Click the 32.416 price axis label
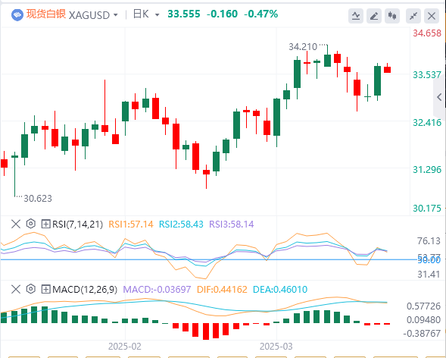This screenshot has height=358, width=446. click(x=427, y=123)
